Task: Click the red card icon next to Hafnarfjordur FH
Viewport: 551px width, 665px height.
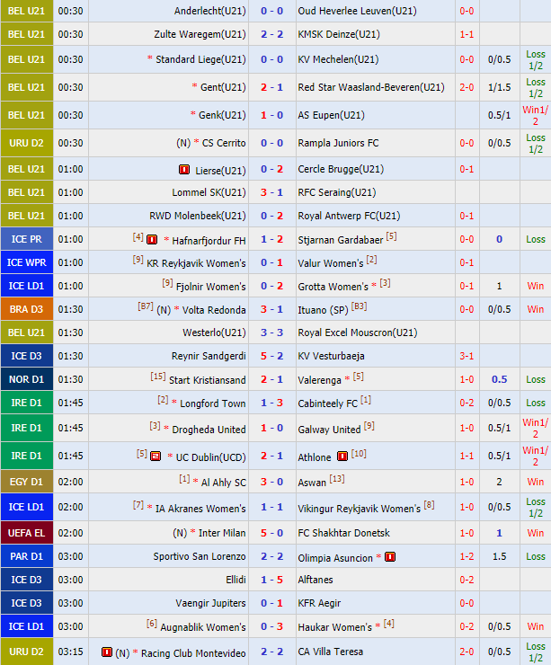Action: (x=152, y=240)
